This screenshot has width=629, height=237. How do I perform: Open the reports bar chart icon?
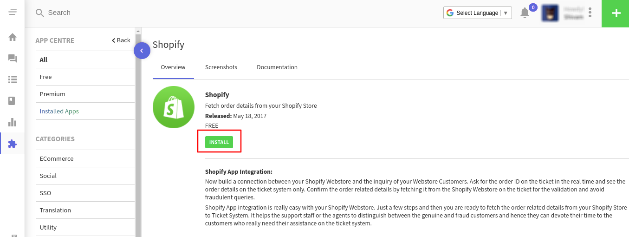[x=13, y=122]
